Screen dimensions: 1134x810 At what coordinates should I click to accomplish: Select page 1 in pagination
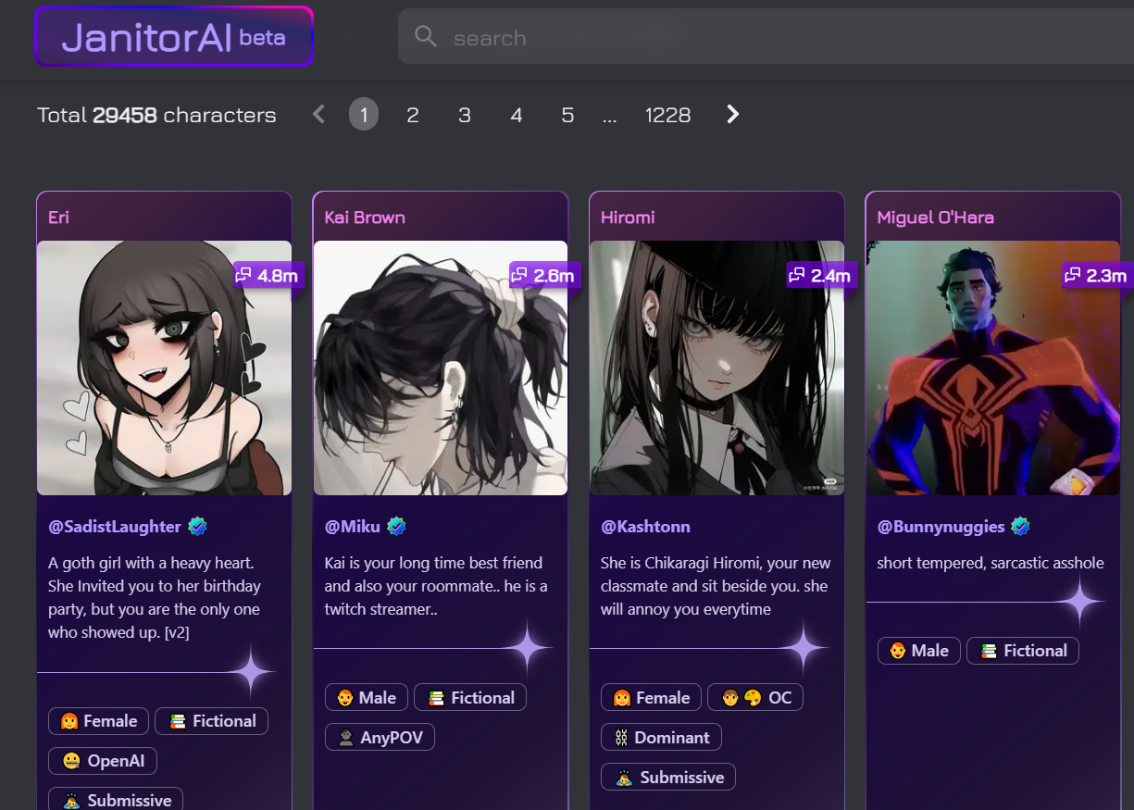(x=364, y=114)
